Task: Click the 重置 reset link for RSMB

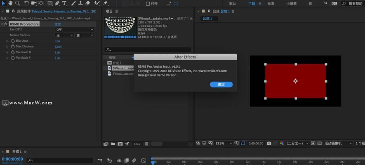Action: [58, 24]
